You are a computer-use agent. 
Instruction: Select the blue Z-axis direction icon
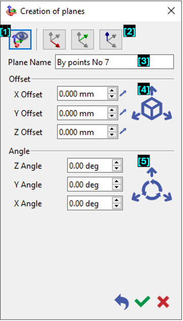tap(111, 40)
